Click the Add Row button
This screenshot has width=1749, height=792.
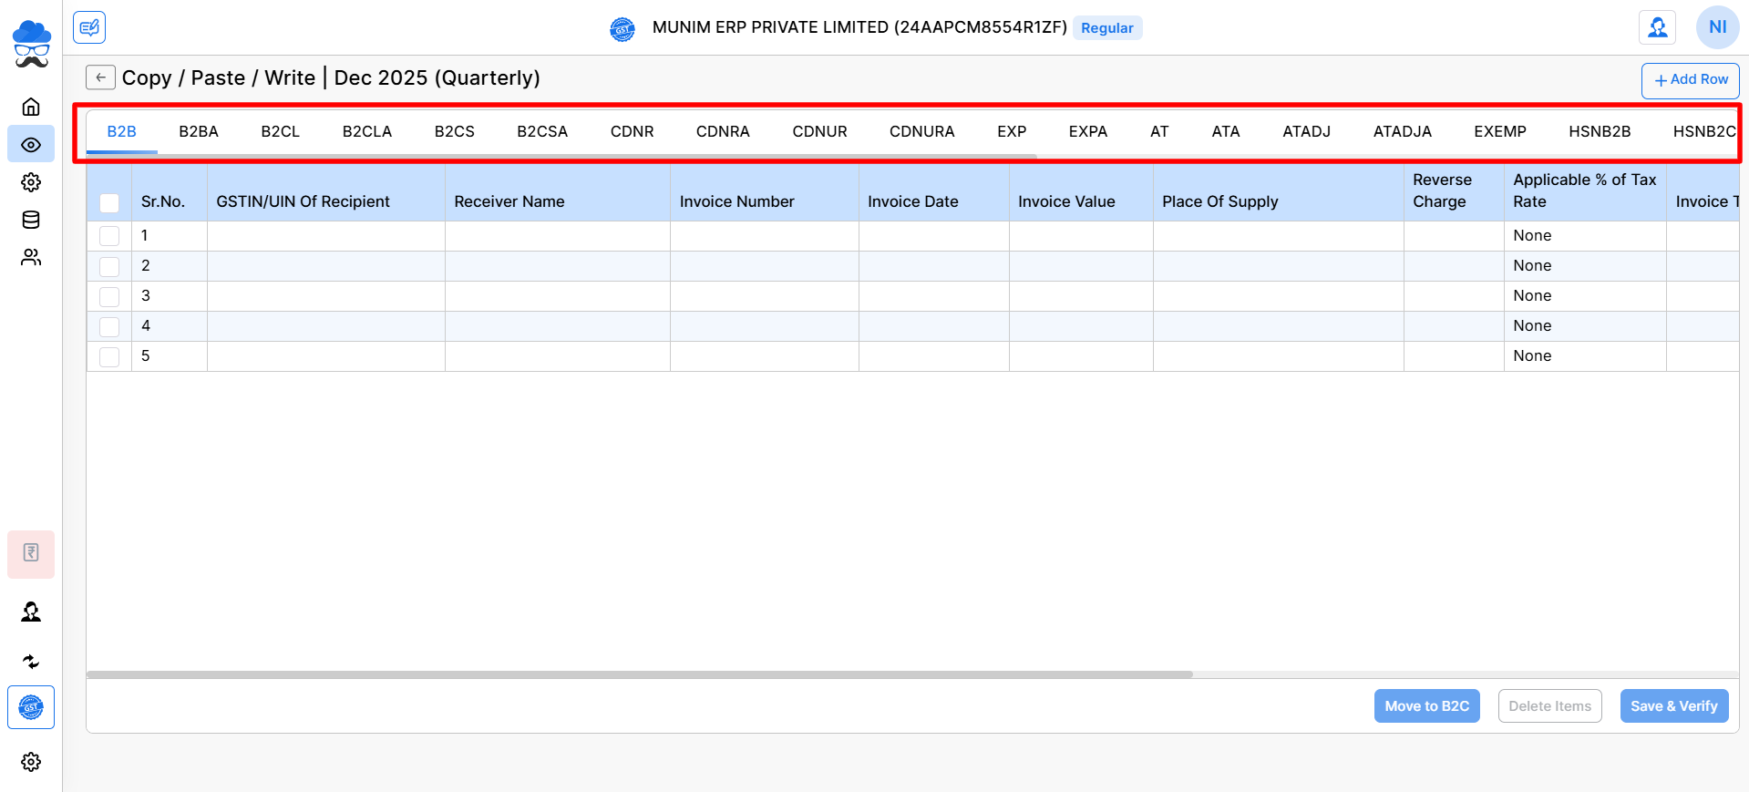pyautogui.click(x=1690, y=80)
